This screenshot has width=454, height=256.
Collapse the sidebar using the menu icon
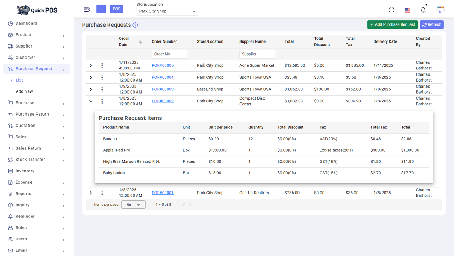tap(87, 10)
